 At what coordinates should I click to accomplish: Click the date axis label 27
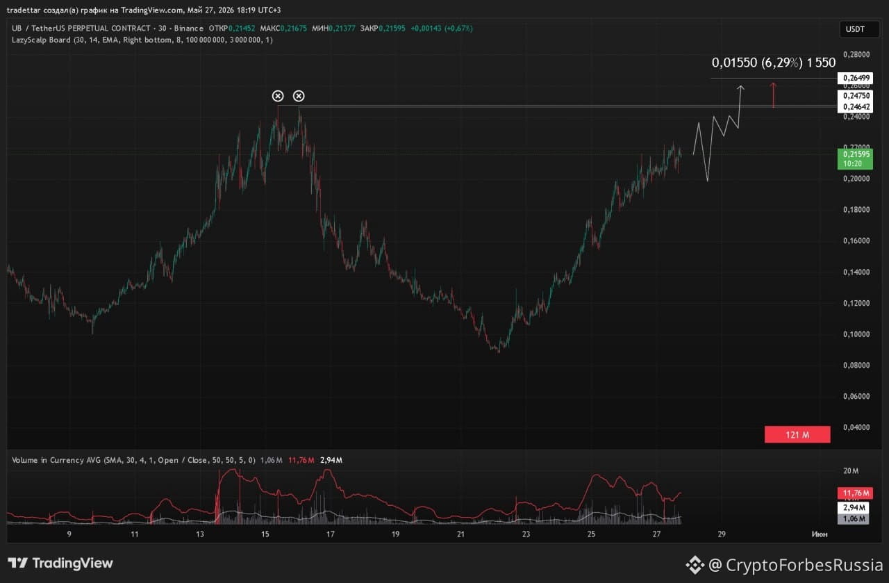(x=656, y=534)
